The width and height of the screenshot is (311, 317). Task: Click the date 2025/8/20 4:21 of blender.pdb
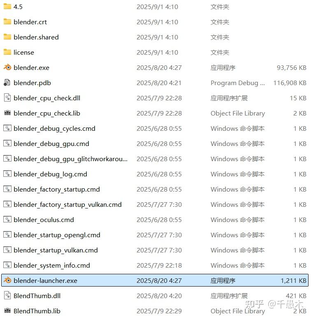[x=159, y=83]
